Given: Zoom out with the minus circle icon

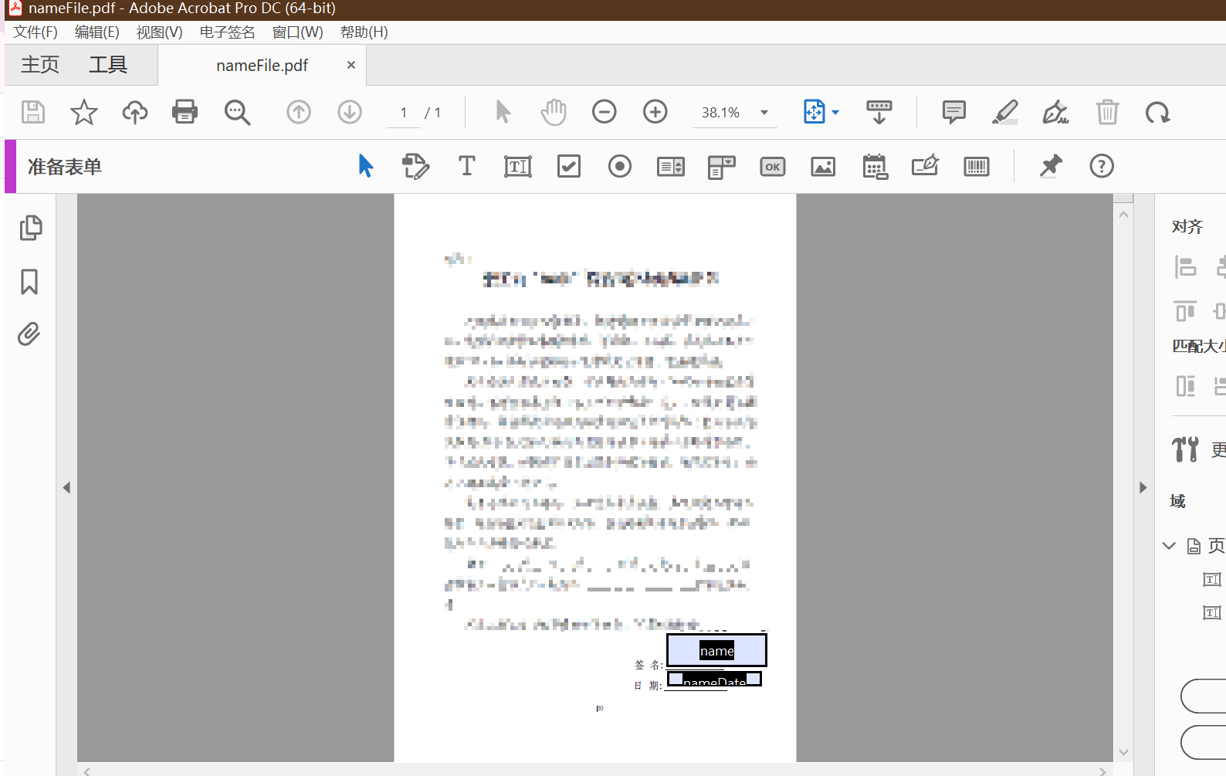Looking at the screenshot, I should coord(605,112).
